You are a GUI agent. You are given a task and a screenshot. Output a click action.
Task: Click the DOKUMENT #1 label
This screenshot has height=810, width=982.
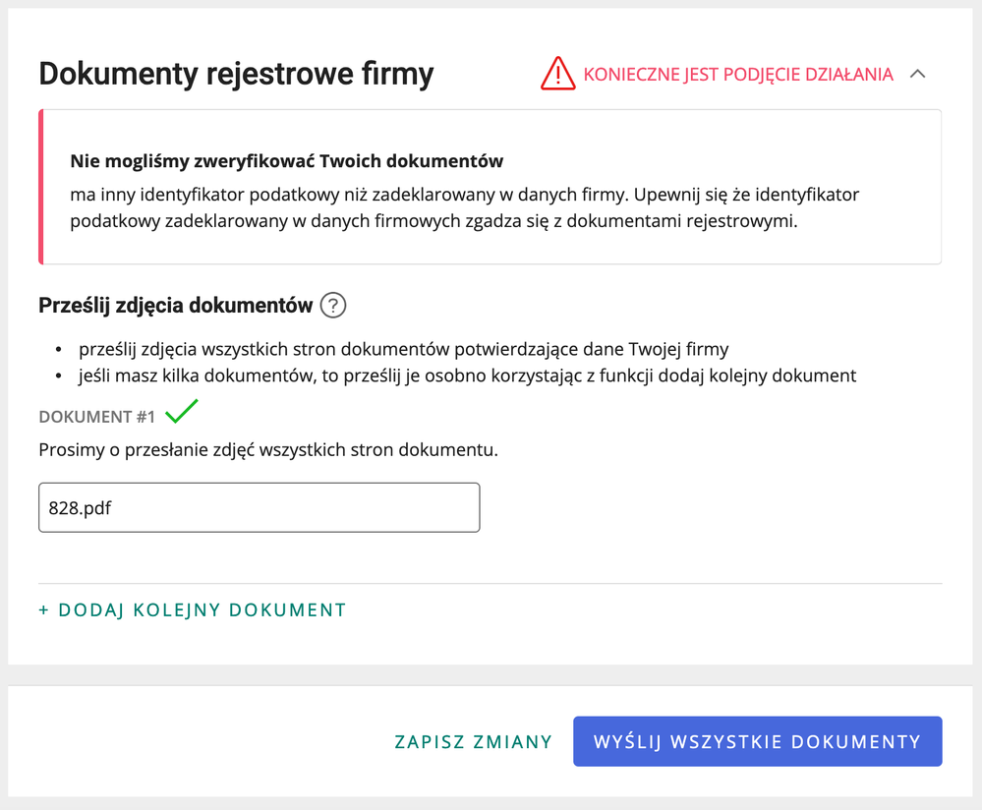click(97, 417)
